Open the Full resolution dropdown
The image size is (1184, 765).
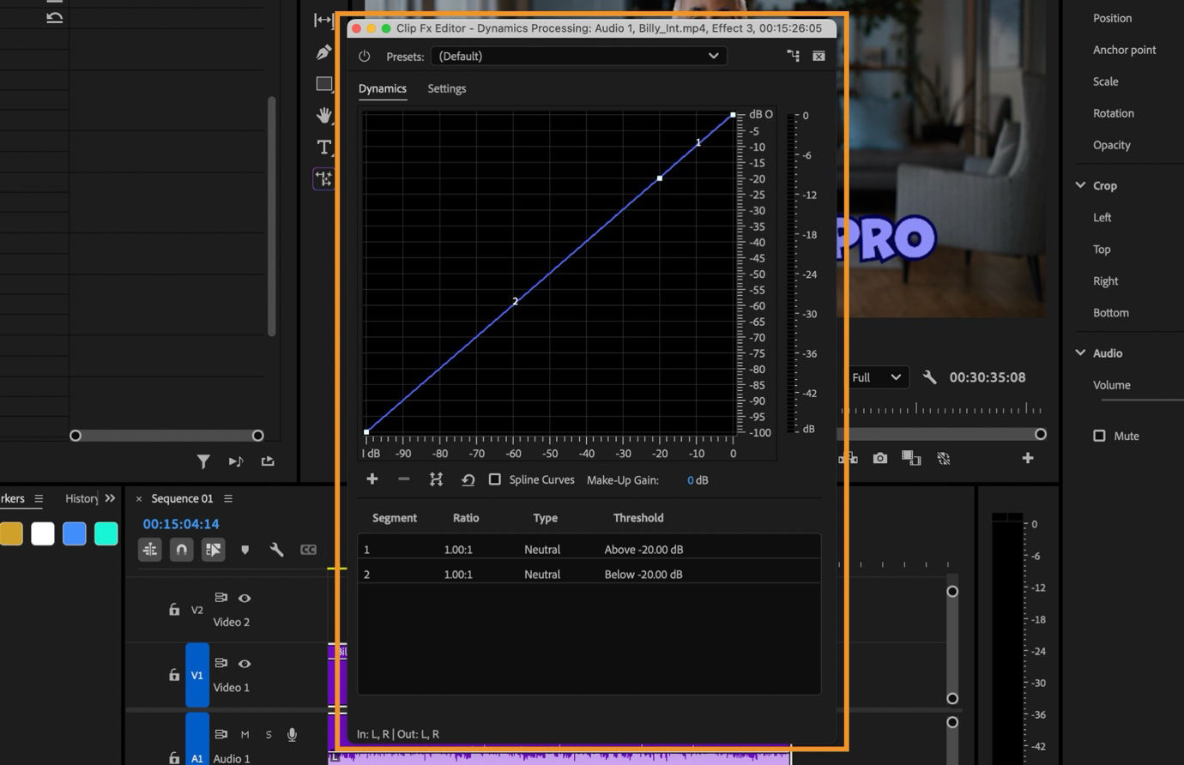click(x=877, y=376)
